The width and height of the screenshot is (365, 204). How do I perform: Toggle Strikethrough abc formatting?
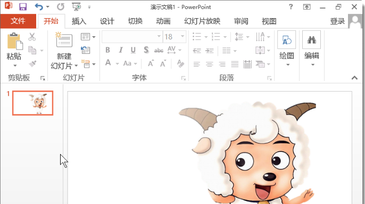[x=159, y=50]
